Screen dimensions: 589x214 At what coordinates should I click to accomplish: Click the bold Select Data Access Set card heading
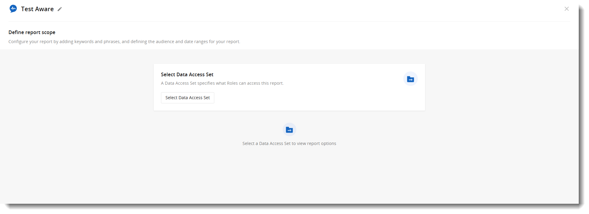[x=187, y=74]
